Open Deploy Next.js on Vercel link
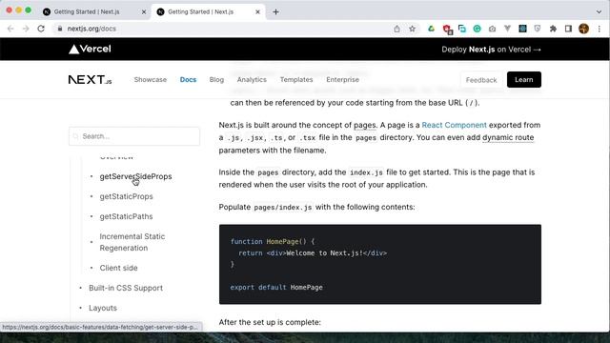 pos(491,50)
